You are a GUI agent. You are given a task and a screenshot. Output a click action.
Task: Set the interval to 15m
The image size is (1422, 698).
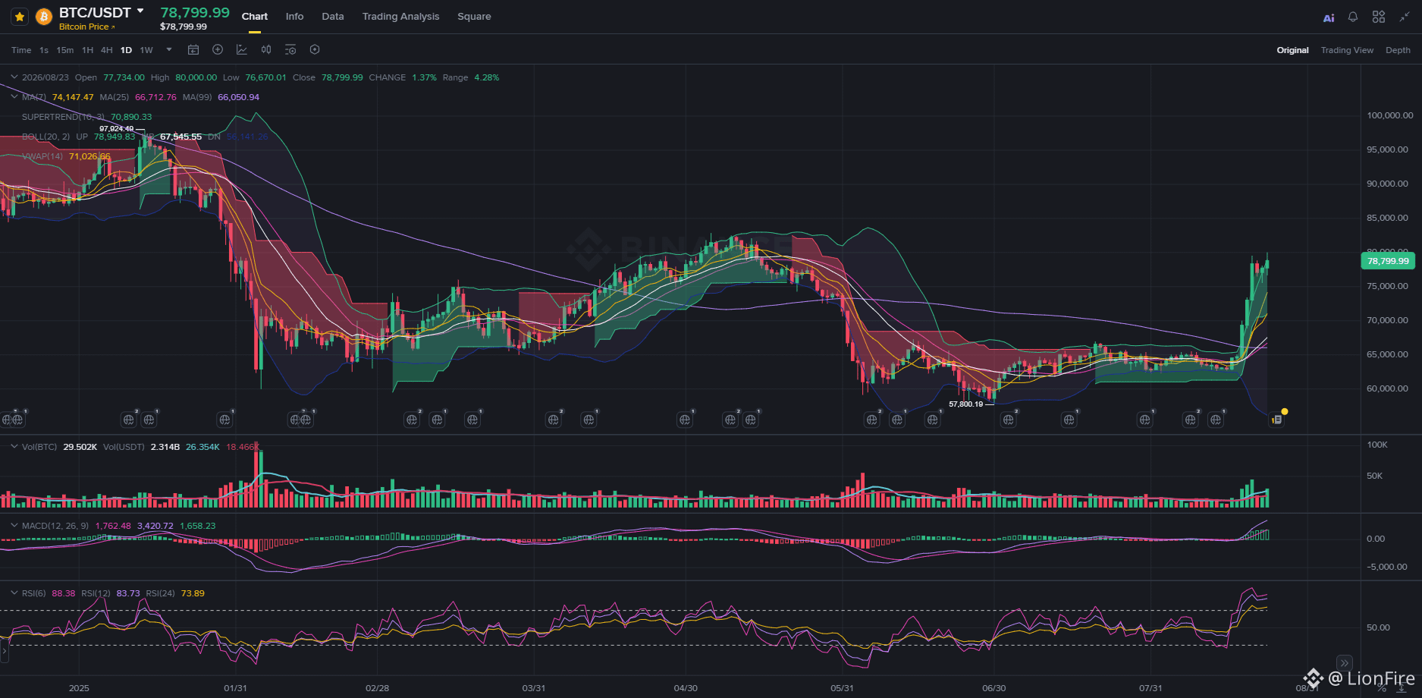(65, 50)
